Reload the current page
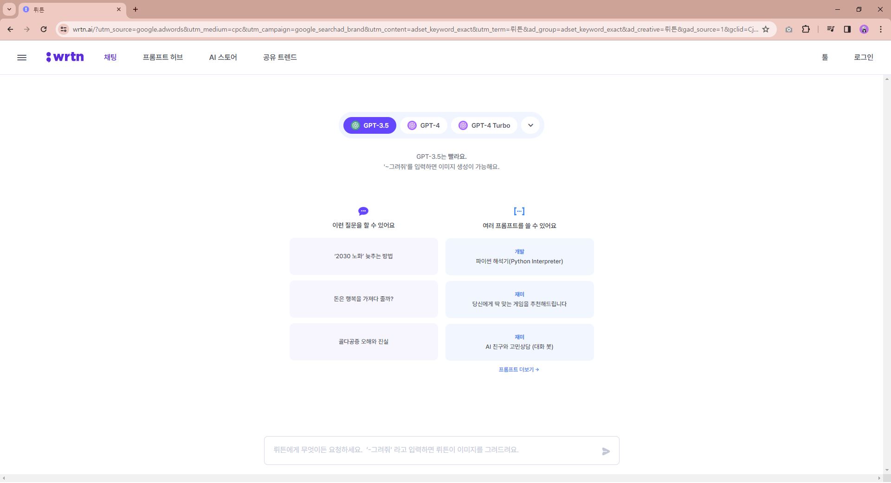The image size is (891, 483). pos(44,29)
